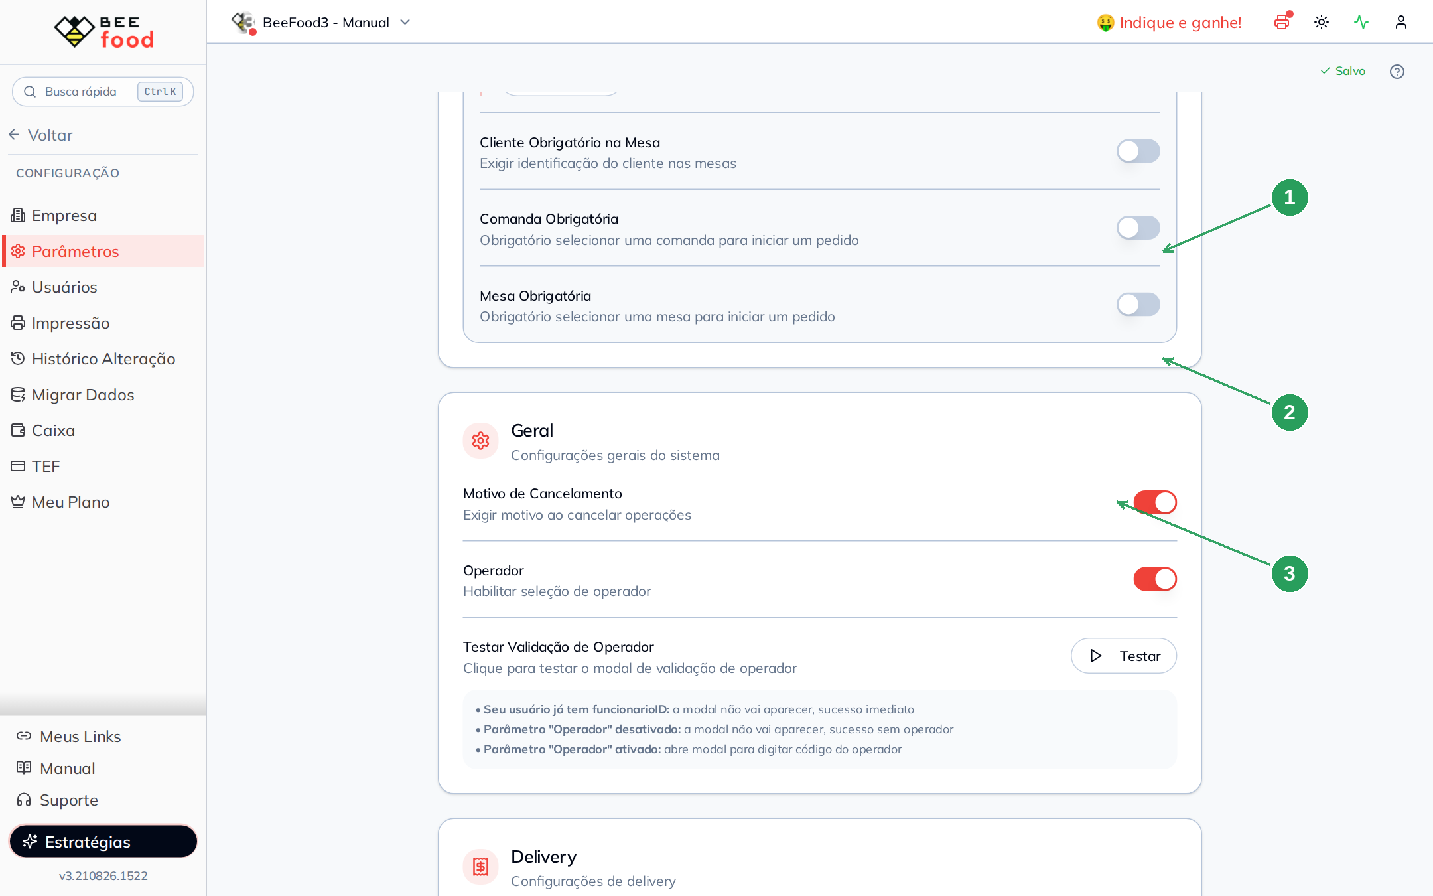Disable Motivo de Cancelamento toggle
Screen dimensions: 1433x896
1155,502
